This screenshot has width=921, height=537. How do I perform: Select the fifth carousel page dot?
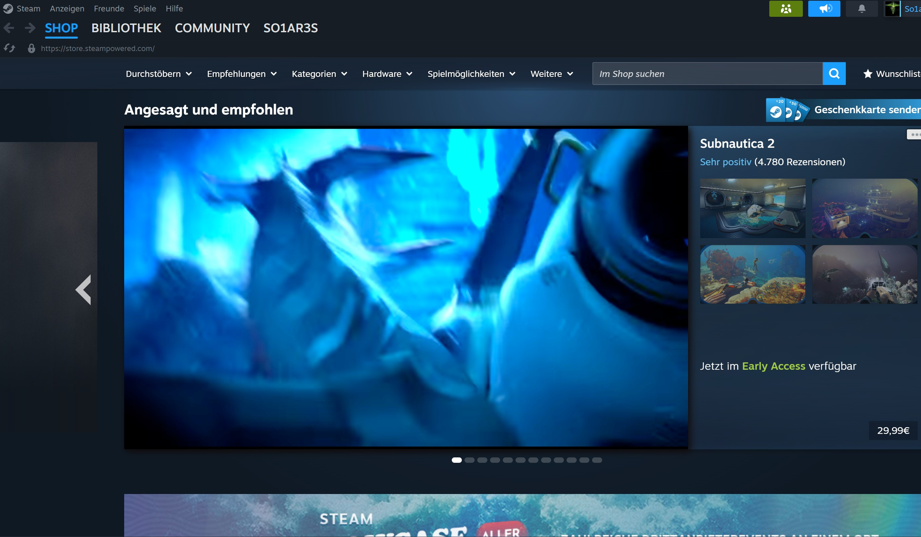507,460
